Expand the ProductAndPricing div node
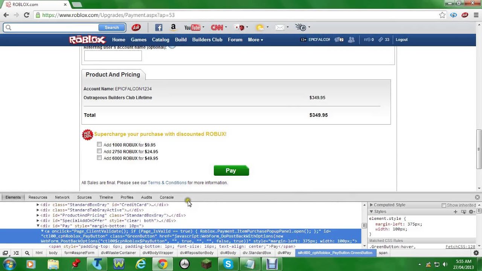482x271 pixels. pyautogui.click(x=38, y=215)
